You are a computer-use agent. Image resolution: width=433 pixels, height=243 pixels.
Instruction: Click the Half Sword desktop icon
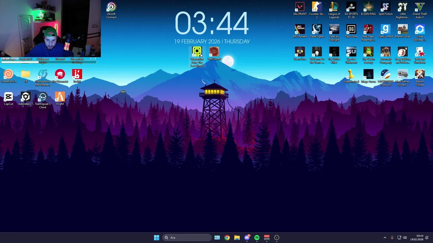214,54
